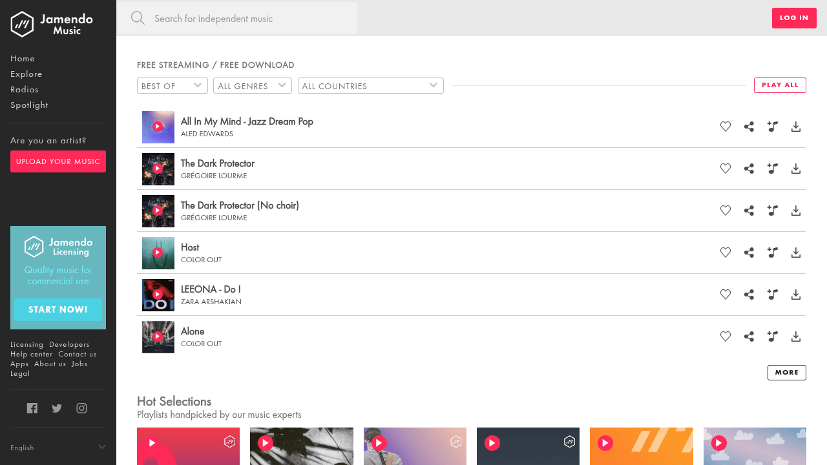
Task: Click the MORE button
Action: pos(786,373)
